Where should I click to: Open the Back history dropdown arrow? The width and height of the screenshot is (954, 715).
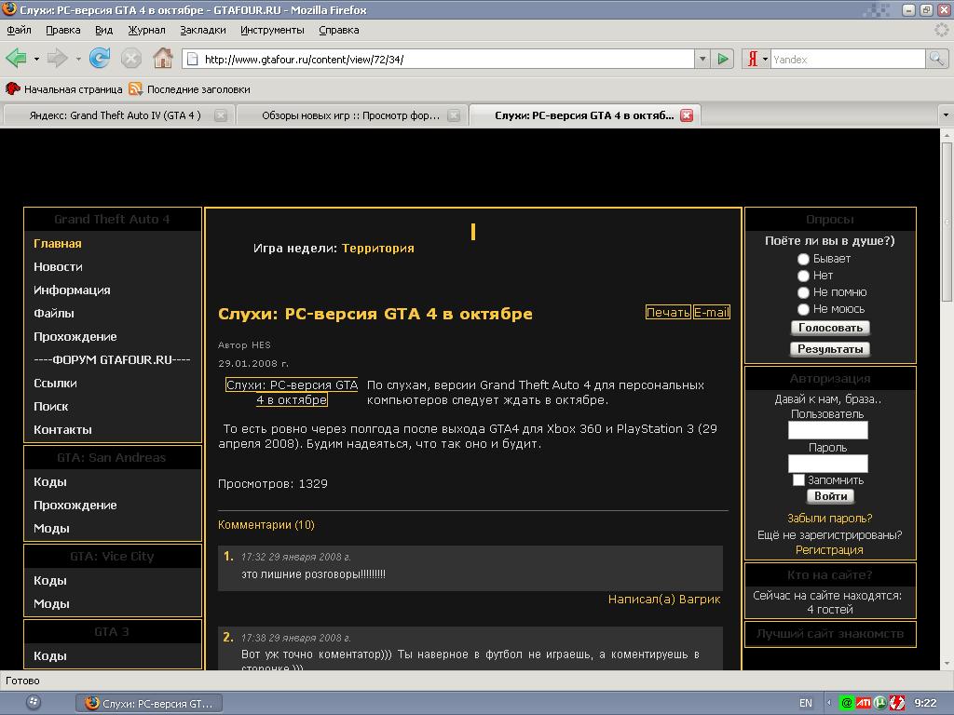pos(36,59)
